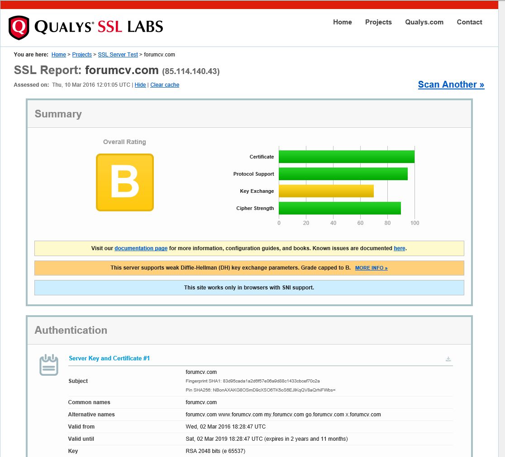Click the Summary section heading

coord(58,114)
